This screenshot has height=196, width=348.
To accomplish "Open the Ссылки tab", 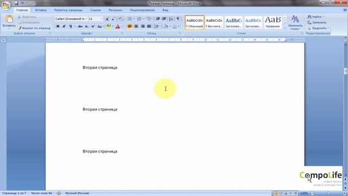I will [96, 10].
